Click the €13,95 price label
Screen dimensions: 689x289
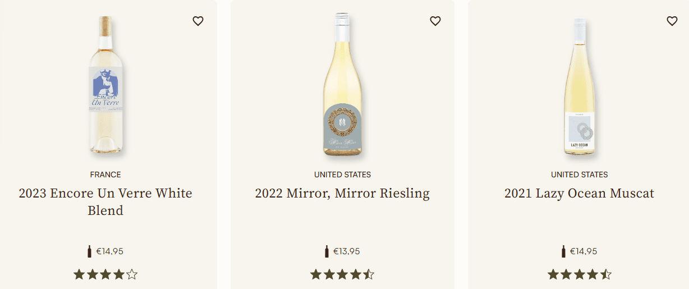click(x=347, y=251)
